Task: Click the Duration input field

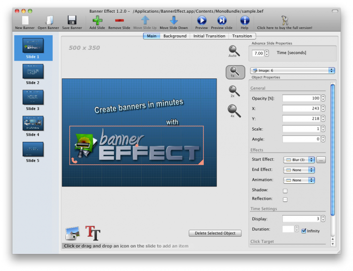Action: pyautogui.click(x=289, y=229)
